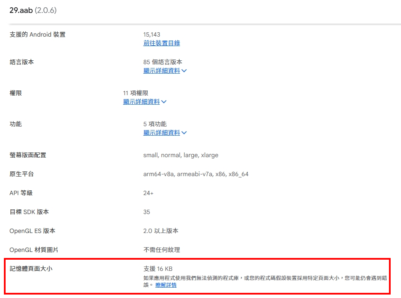Image resolution: width=401 pixels, height=298 pixels.
Task: Click the 11 項權限 text
Action: (136, 93)
